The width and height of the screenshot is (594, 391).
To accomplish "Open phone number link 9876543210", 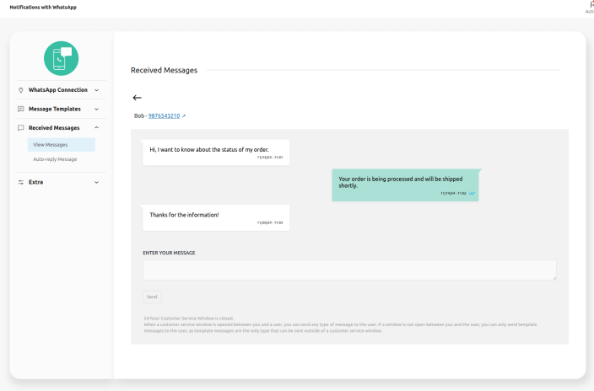I will 164,115.
